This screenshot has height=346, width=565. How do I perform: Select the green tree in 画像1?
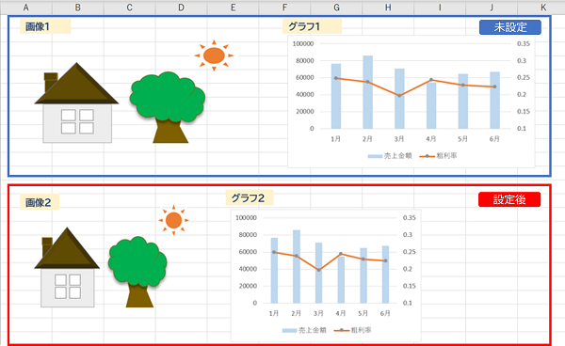(x=168, y=107)
